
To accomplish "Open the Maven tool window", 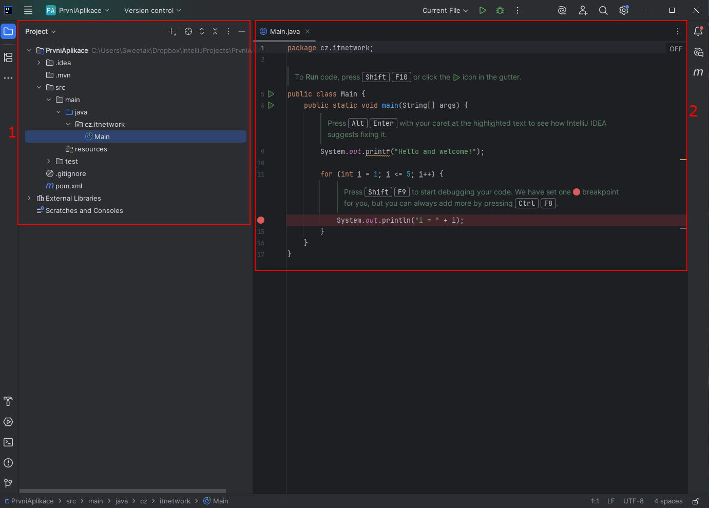I will 698,72.
